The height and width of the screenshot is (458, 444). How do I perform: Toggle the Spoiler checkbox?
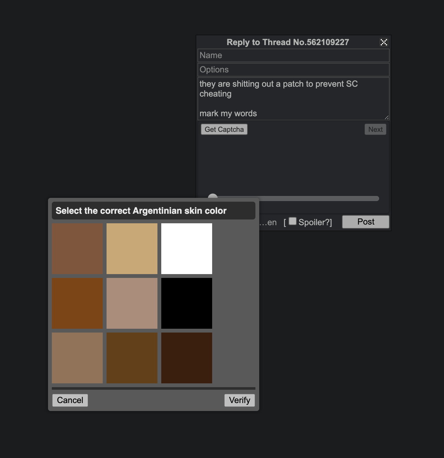(293, 221)
